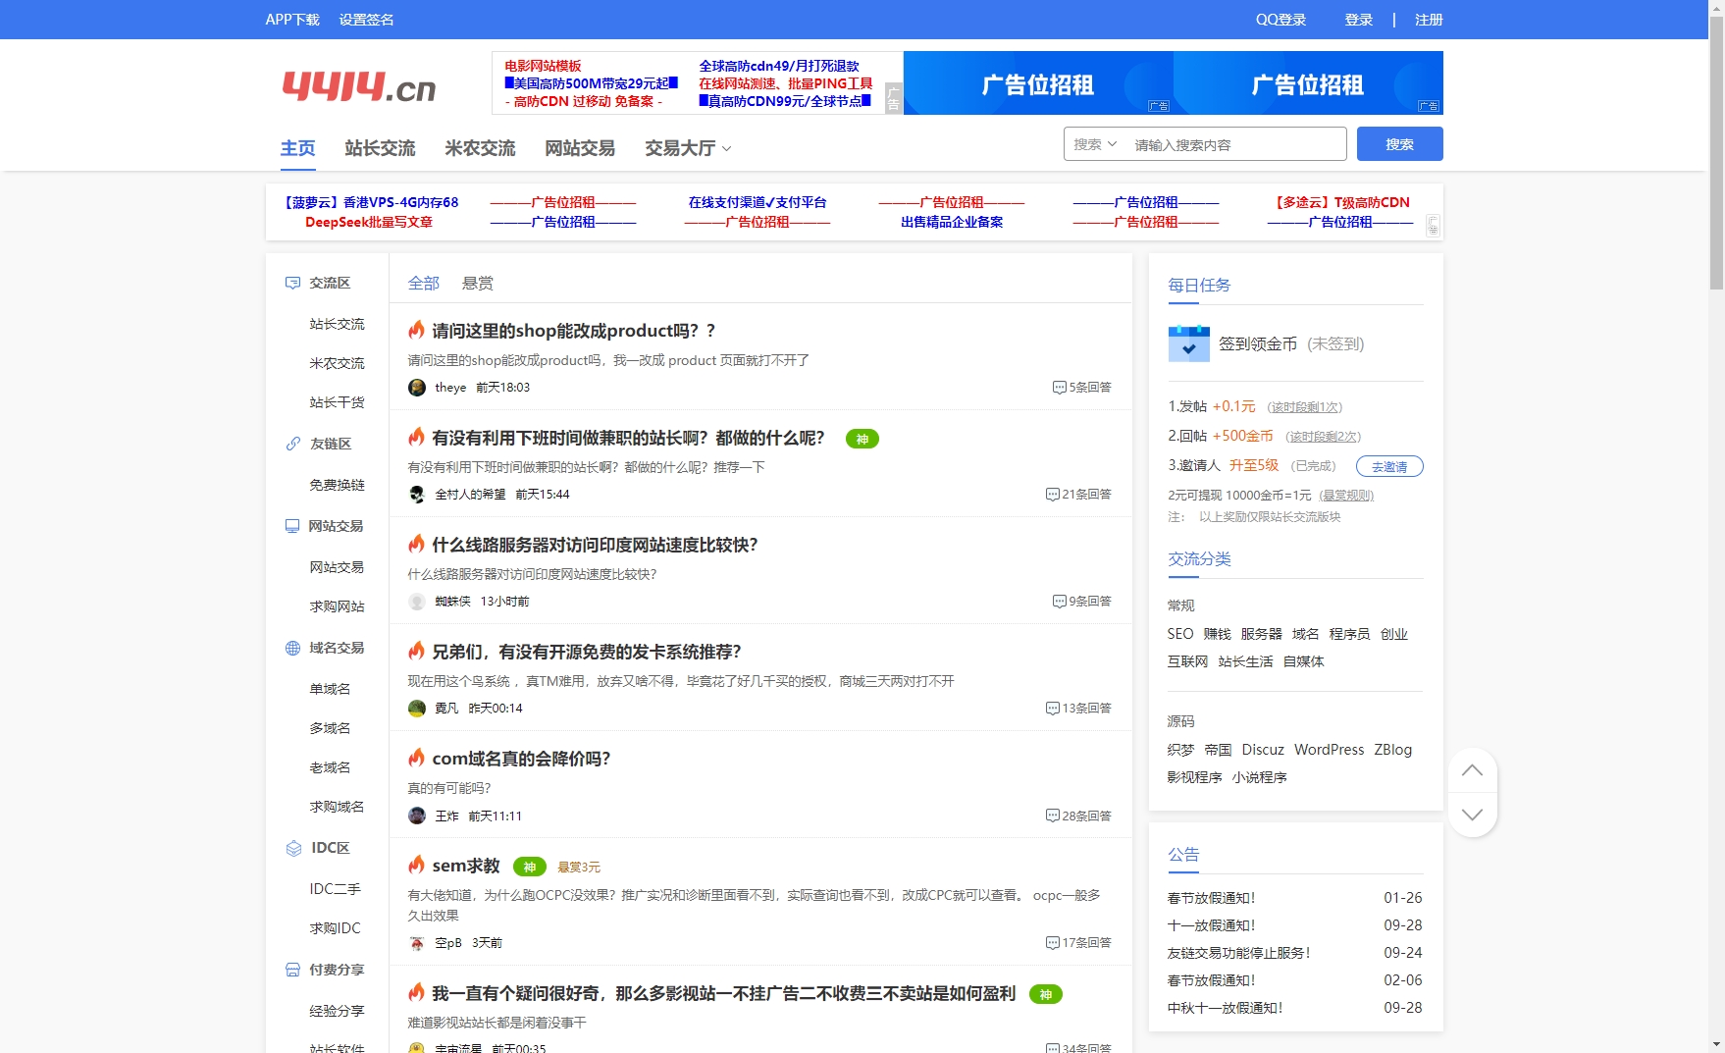1725x1053 pixels.
Task: Open post 兄弟们,有没有开源免费的发卡系统推荐?
Action: [587, 652]
